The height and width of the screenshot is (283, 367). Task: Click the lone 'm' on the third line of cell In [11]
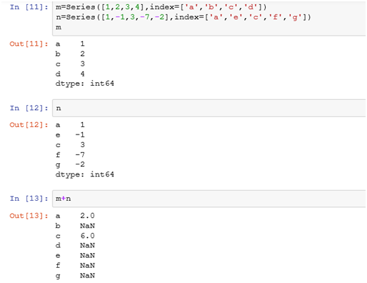pyautogui.click(x=59, y=28)
